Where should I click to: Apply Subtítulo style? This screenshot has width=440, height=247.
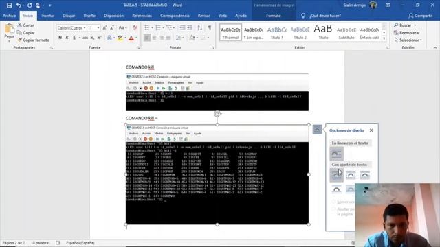(346, 32)
